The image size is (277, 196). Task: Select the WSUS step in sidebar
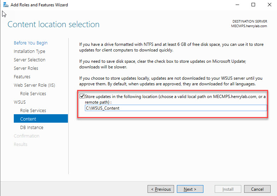(20, 102)
